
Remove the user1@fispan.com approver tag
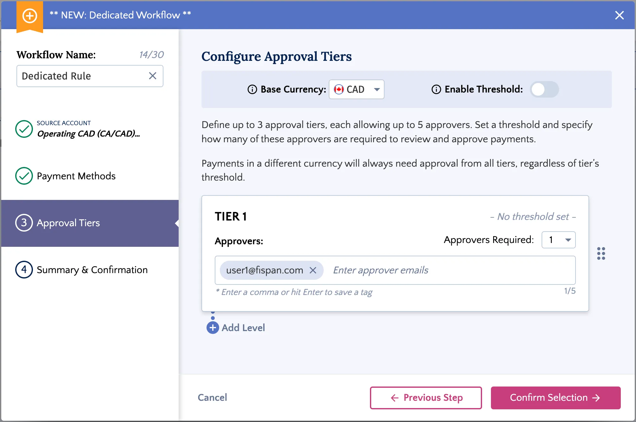(x=313, y=270)
